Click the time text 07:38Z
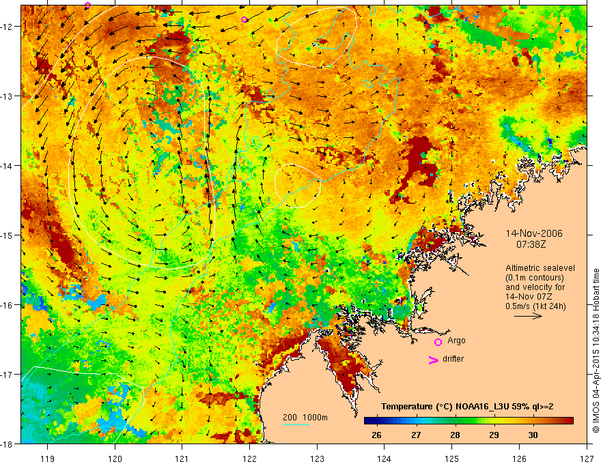This screenshot has height=464, width=601. [531, 244]
